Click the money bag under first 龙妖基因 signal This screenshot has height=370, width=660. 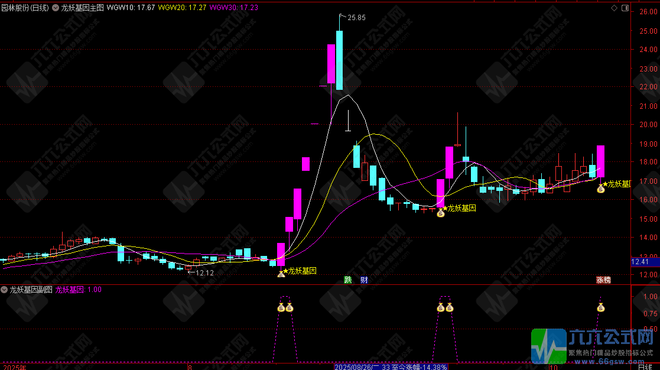click(x=281, y=273)
